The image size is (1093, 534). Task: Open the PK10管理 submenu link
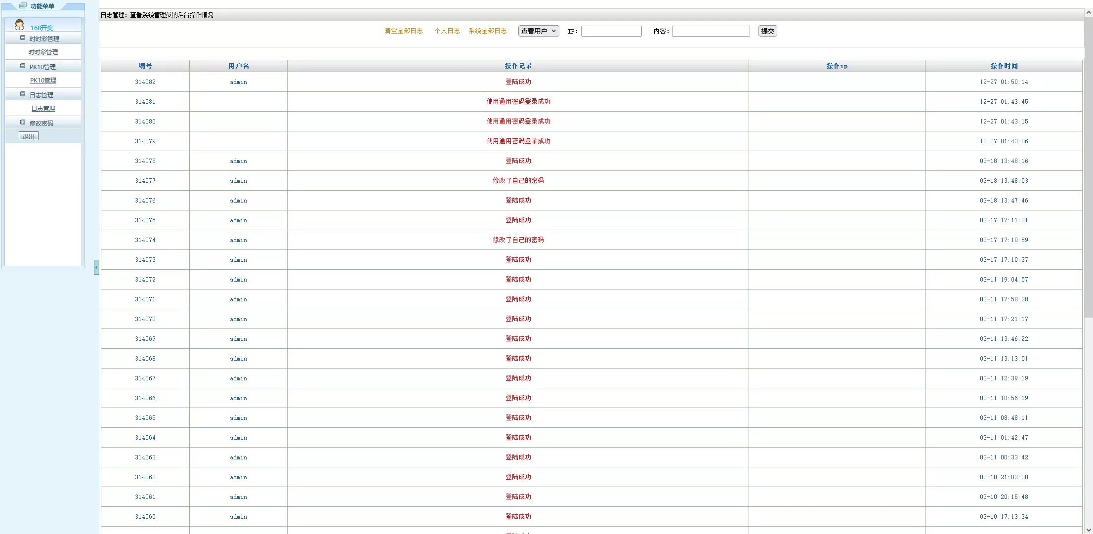[x=43, y=81]
